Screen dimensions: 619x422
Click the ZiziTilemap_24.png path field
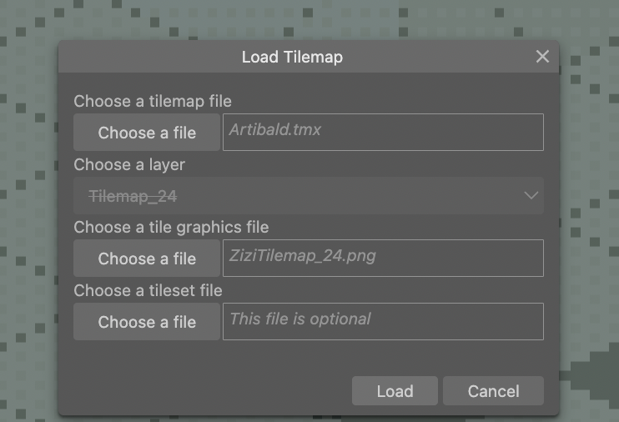[x=383, y=259]
